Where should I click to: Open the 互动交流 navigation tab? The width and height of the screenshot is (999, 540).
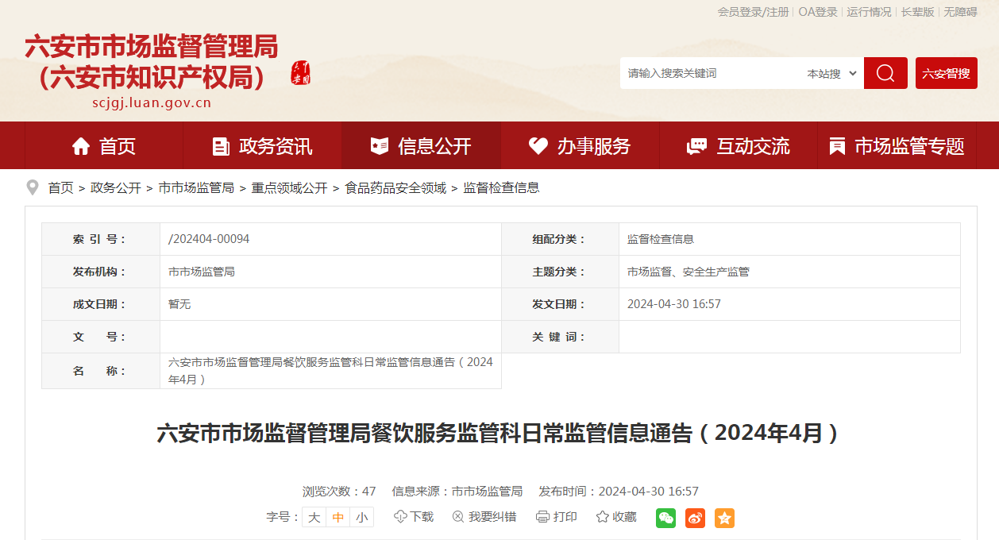pyautogui.click(x=739, y=146)
